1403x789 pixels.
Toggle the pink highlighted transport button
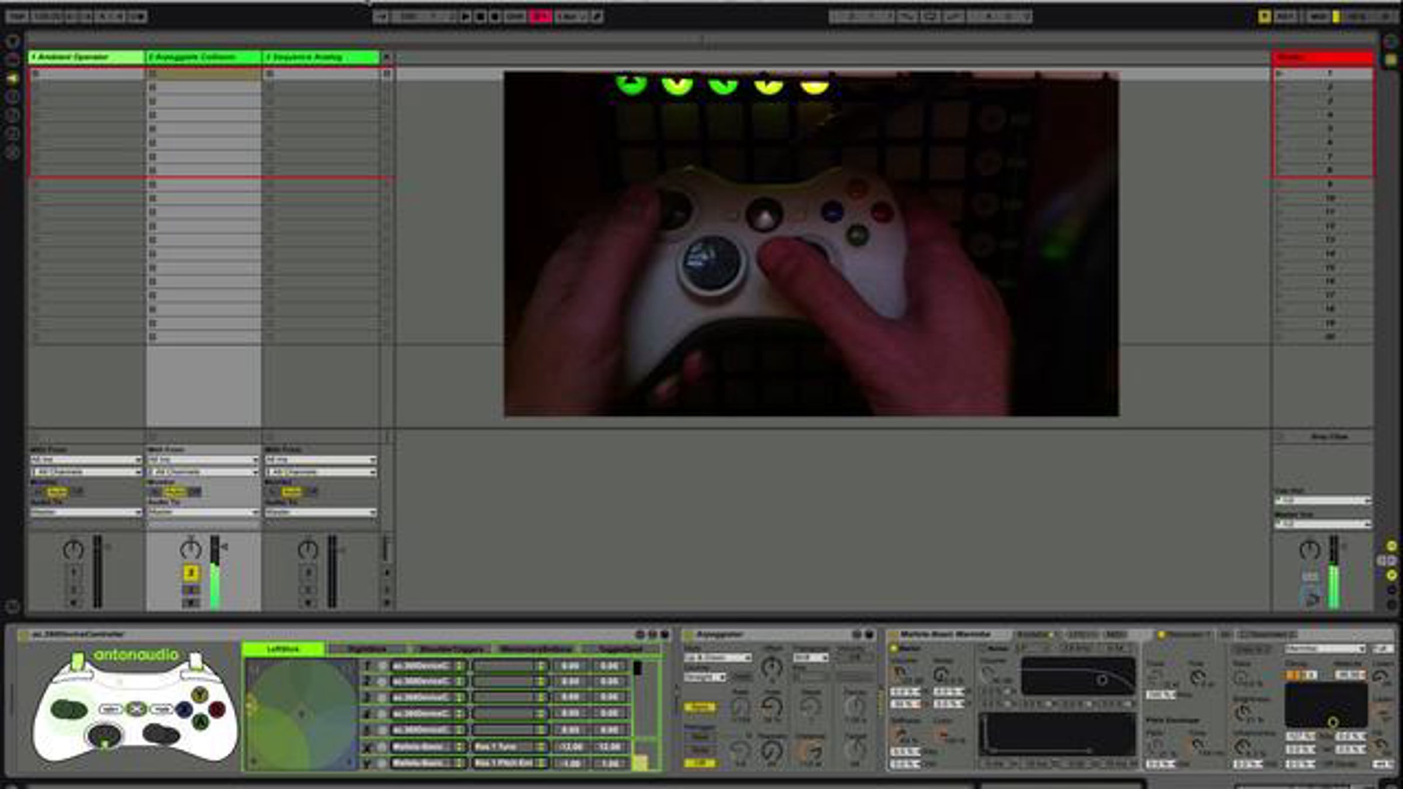[x=541, y=17]
